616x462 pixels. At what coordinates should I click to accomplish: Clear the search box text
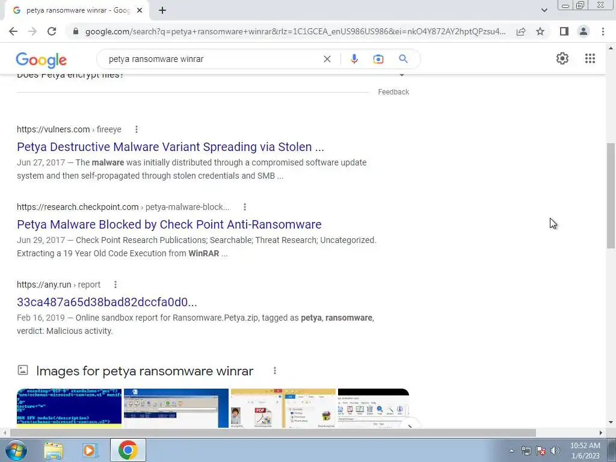click(x=327, y=59)
